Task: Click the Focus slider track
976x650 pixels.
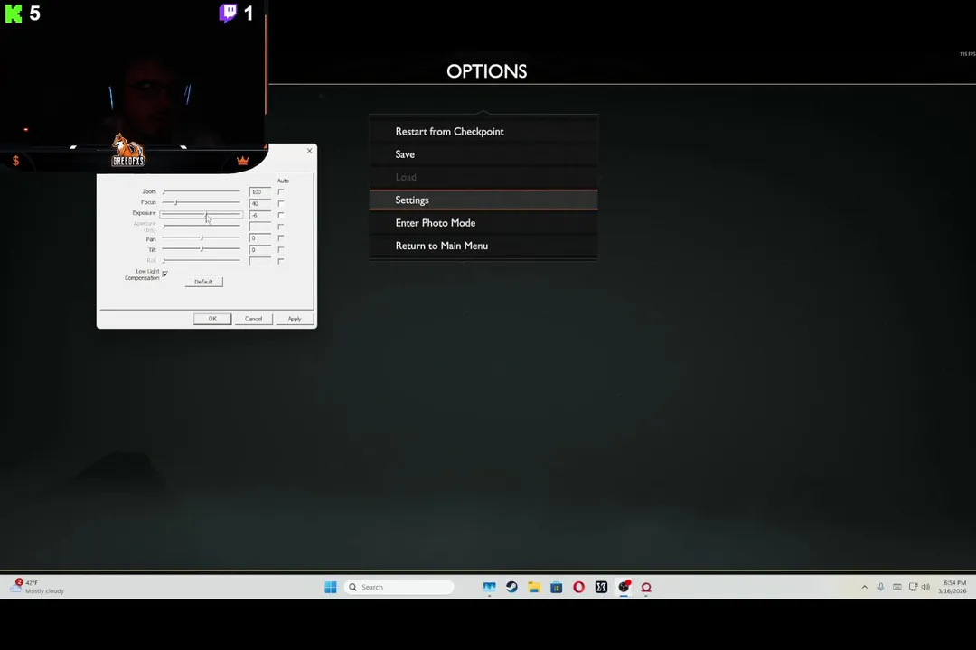Action: (x=201, y=202)
